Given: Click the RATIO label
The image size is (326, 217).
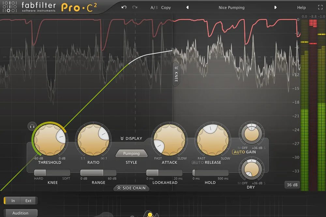Looking at the screenshot, I should click(x=93, y=162).
